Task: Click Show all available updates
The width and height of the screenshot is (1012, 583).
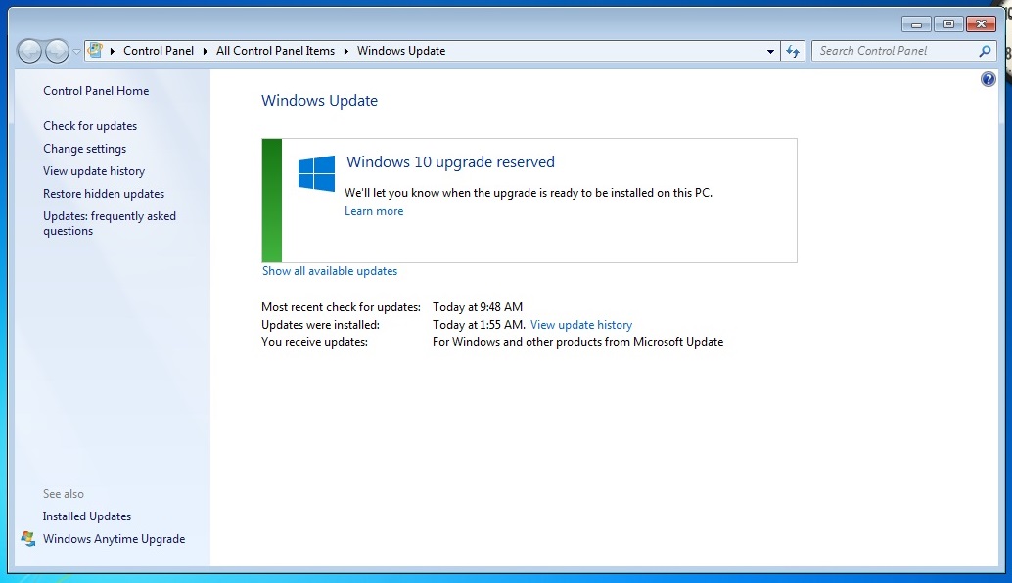Action: (330, 271)
